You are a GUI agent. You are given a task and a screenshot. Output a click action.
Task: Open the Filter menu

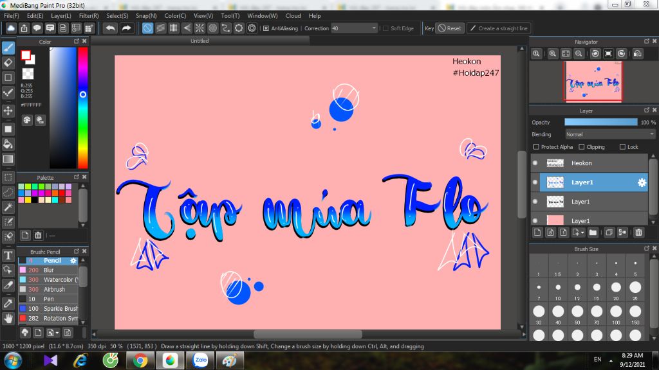(89, 15)
